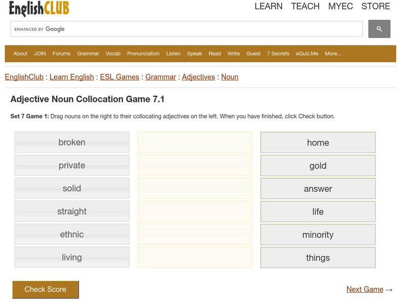Click the EnglishClub logo
The height and width of the screenshot is (304, 401).
(x=39, y=8)
